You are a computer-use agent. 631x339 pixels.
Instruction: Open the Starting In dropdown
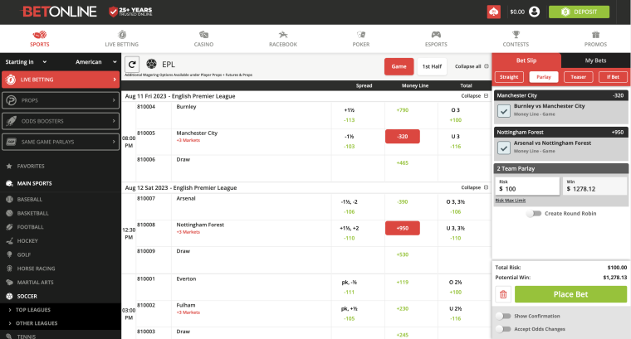(27, 62)
